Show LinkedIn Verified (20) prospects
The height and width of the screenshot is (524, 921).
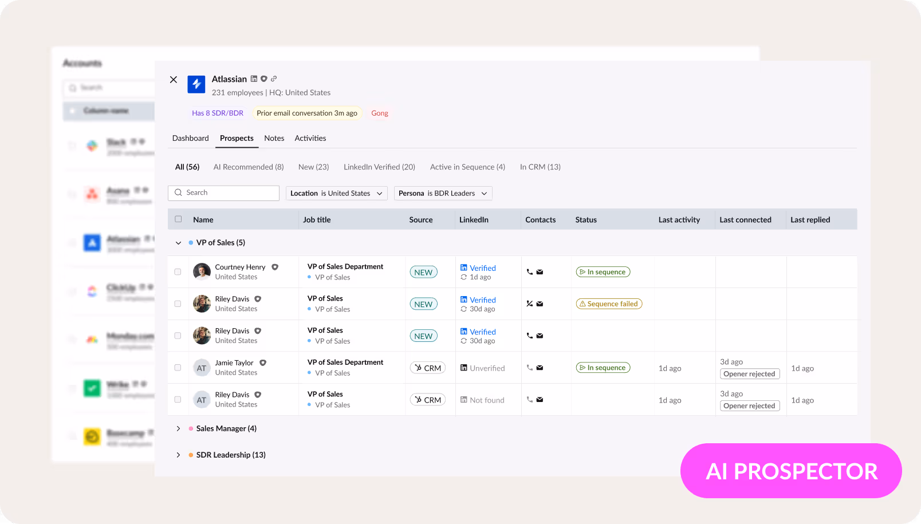pyautogui.click(x=380, y=167)
